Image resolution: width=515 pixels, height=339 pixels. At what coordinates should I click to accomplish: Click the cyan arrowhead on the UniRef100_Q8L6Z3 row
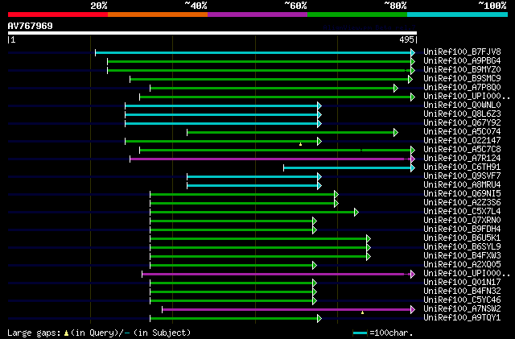319,115
